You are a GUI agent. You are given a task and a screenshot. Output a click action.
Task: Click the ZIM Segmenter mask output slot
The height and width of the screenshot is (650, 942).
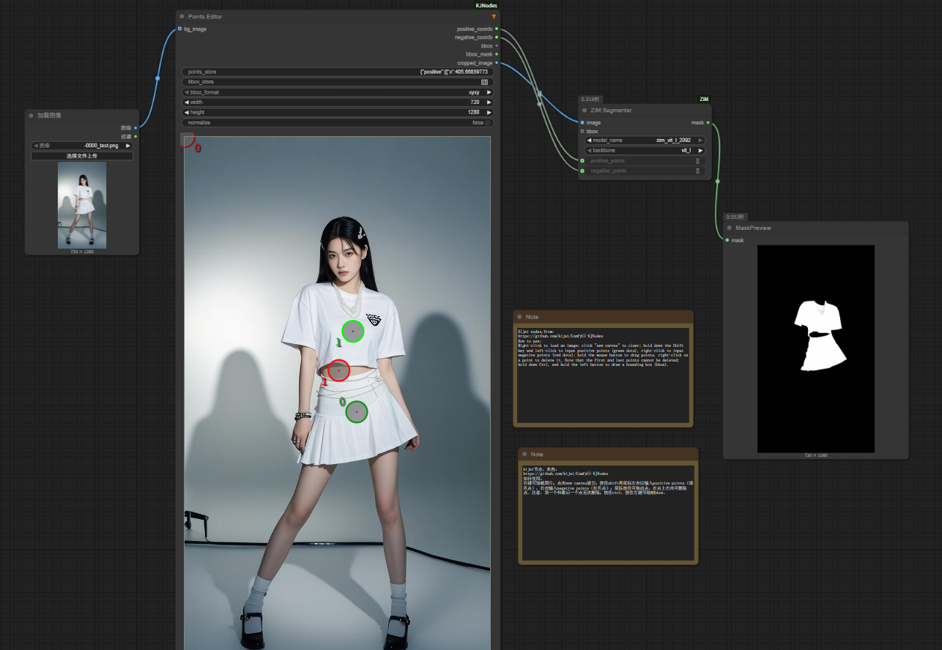[708, 123]
